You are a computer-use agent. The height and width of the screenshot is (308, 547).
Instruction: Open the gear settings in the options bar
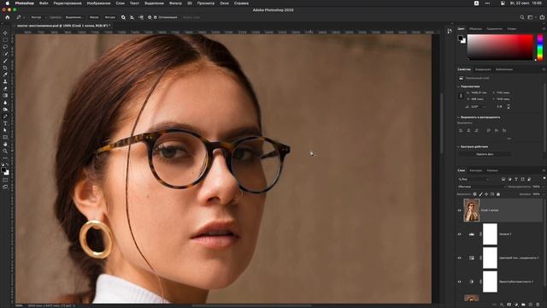(150, 17)
